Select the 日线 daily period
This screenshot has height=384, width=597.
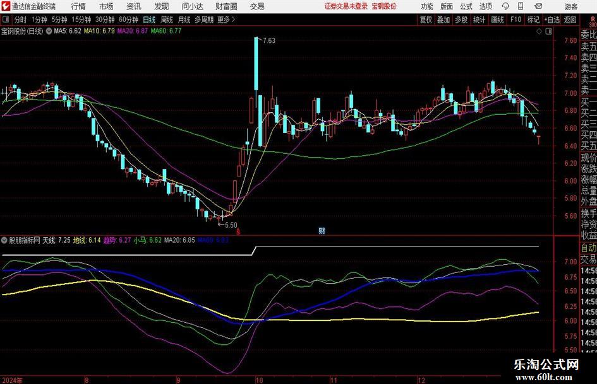(x=149, y=20)
